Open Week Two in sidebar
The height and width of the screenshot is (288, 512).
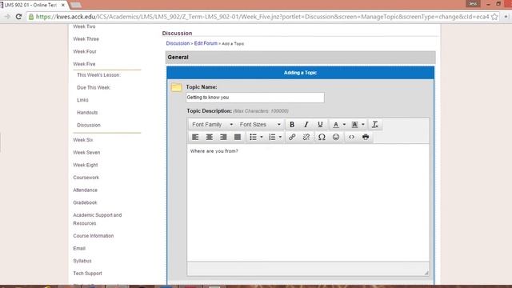pyautogui.click(x=84, y=26)
